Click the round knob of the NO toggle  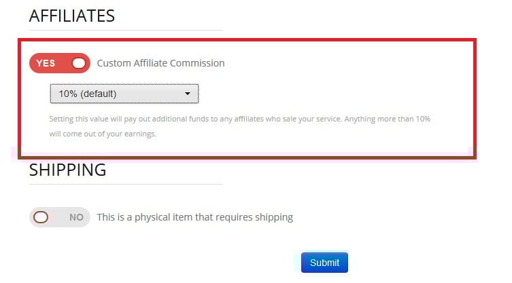(x=41, y=217)
